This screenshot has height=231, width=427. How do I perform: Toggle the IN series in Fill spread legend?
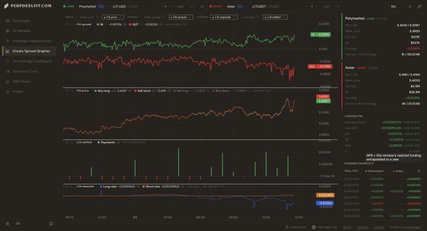pos(100,24)
